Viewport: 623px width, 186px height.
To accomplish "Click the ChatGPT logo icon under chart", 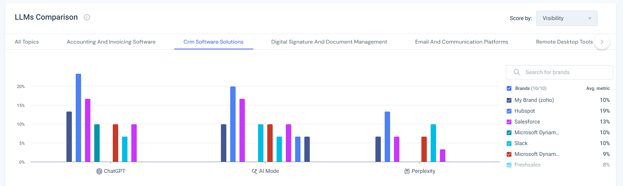I will click(x=99, y=171).
